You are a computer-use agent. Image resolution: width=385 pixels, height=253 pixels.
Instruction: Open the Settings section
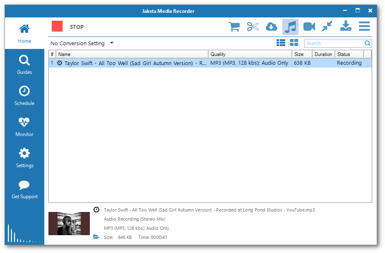[24, 158]
